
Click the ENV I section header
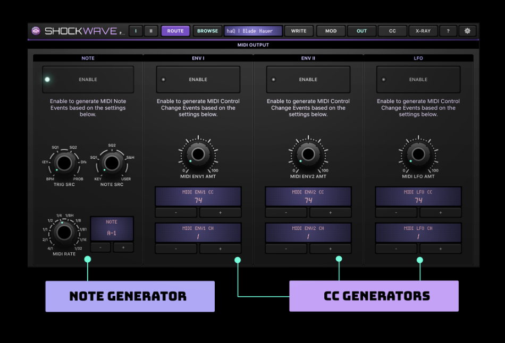pos(198,58)
